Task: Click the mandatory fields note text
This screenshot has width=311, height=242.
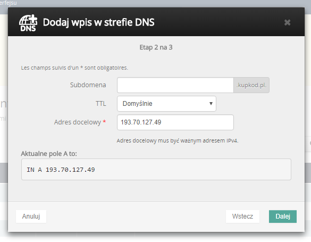Action: click(74, 68)
